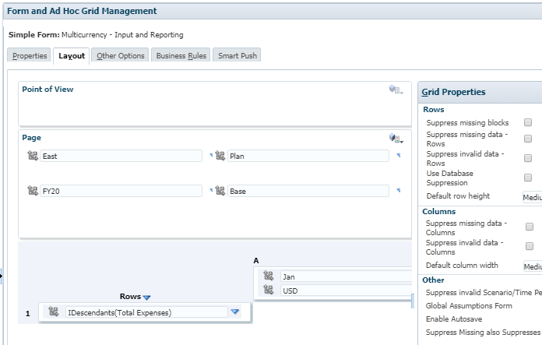Click the Rows section heading in Grid Properties
Screen dimensions: 542x345
tap(434, 109)
